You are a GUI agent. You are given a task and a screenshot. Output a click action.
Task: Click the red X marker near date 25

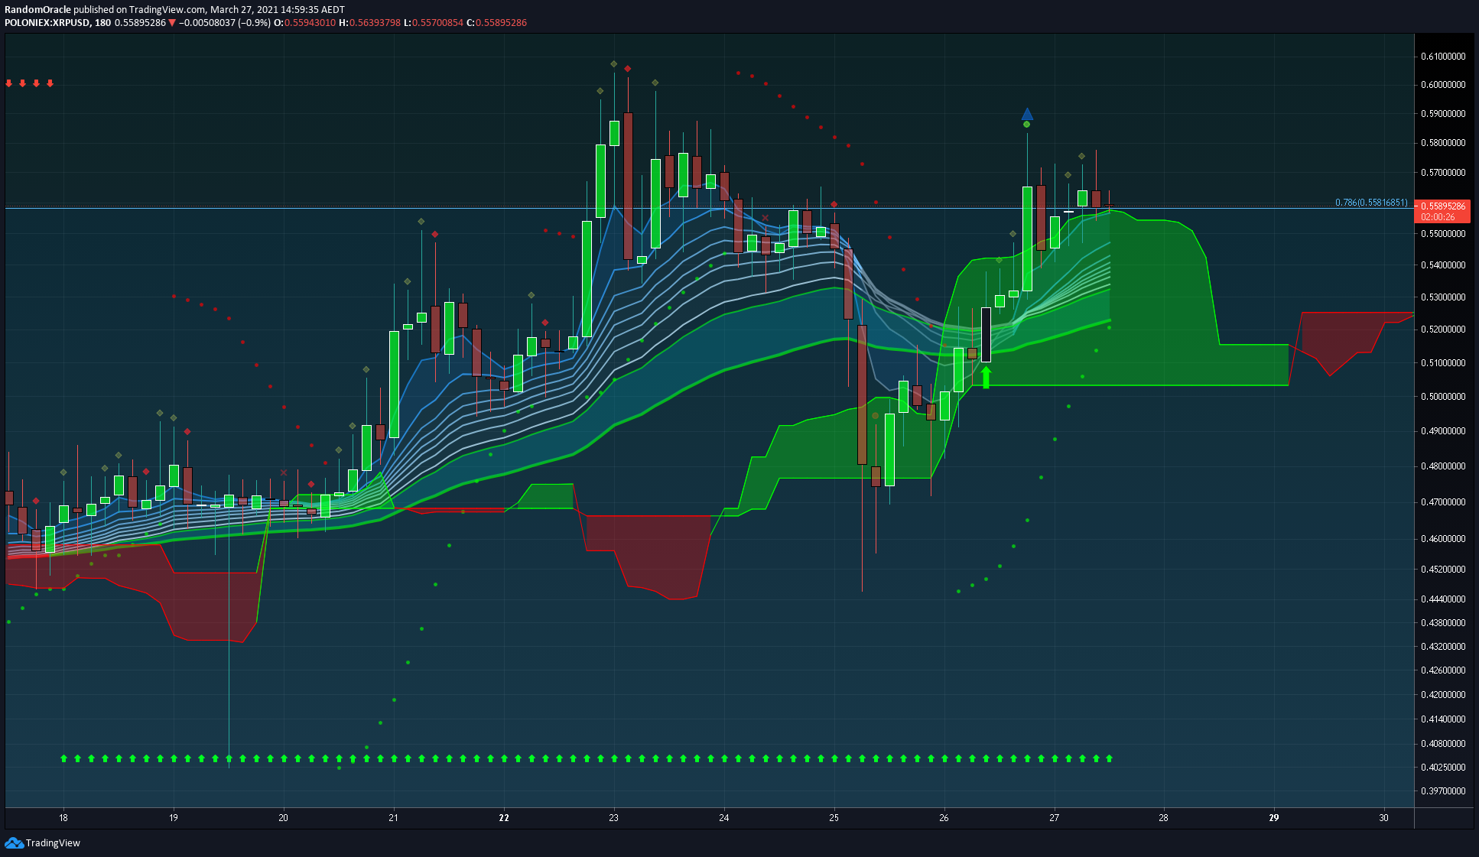[x=765, y=218]
